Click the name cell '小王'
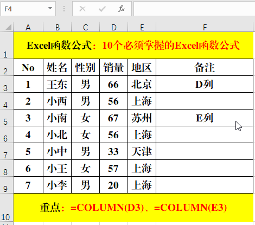Viewport: 255px width, 225px height. (x=58, y=168)
